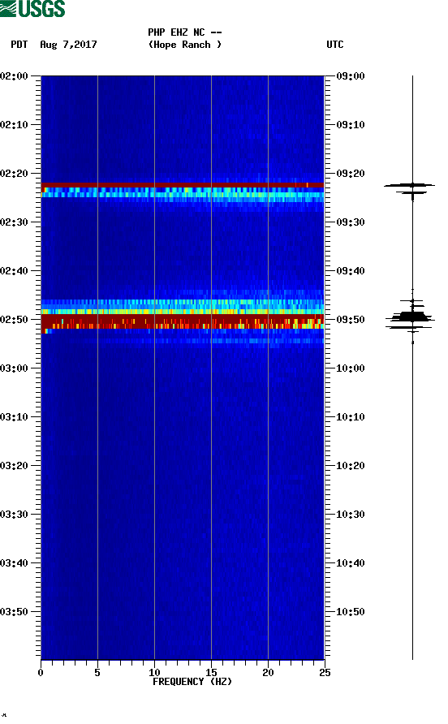Click the '5' frequency axis label
This screenshot has width=448, height=724.
pyautogui.click(x=97, y=673)
